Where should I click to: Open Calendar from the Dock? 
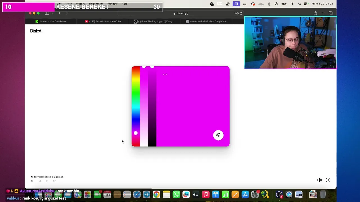point(107,194)
